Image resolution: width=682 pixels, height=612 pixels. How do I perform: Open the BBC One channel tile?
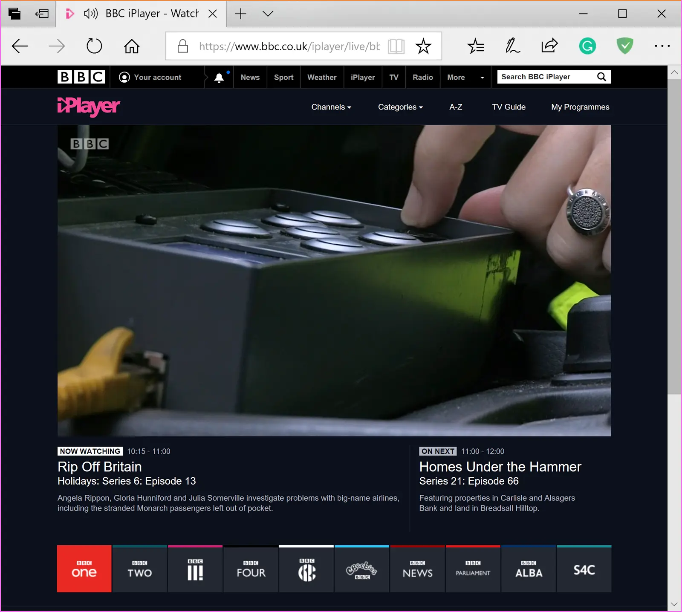[84, 569]
